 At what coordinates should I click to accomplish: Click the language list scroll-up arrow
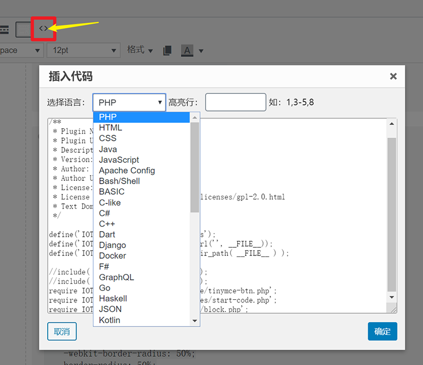(x=195, y=117)
